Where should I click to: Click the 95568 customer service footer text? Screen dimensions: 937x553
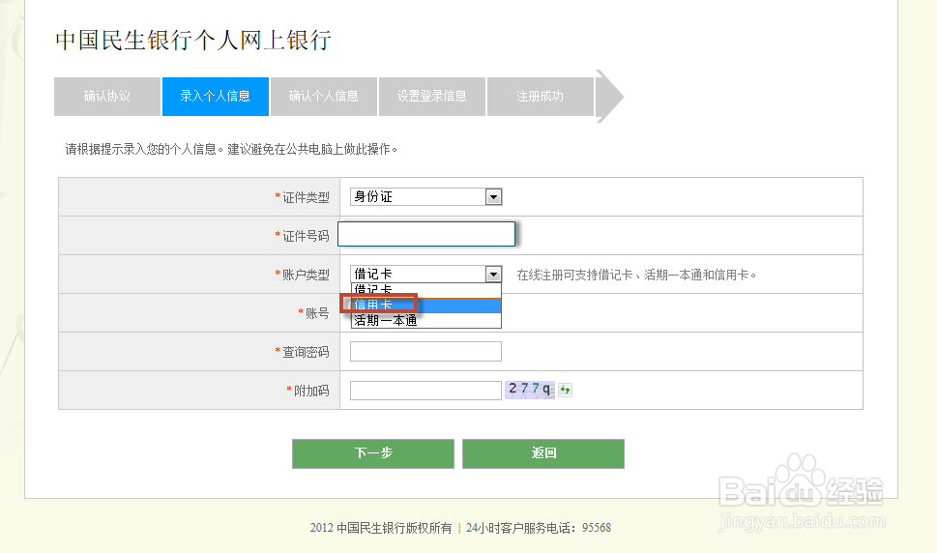click(x=595, y=528)
